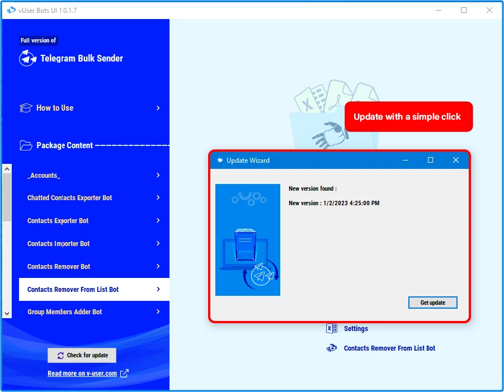This screenshot has width=504, height=392.
Task: Click the vUser Bots app icon in title bar
Action: (11, 10)
